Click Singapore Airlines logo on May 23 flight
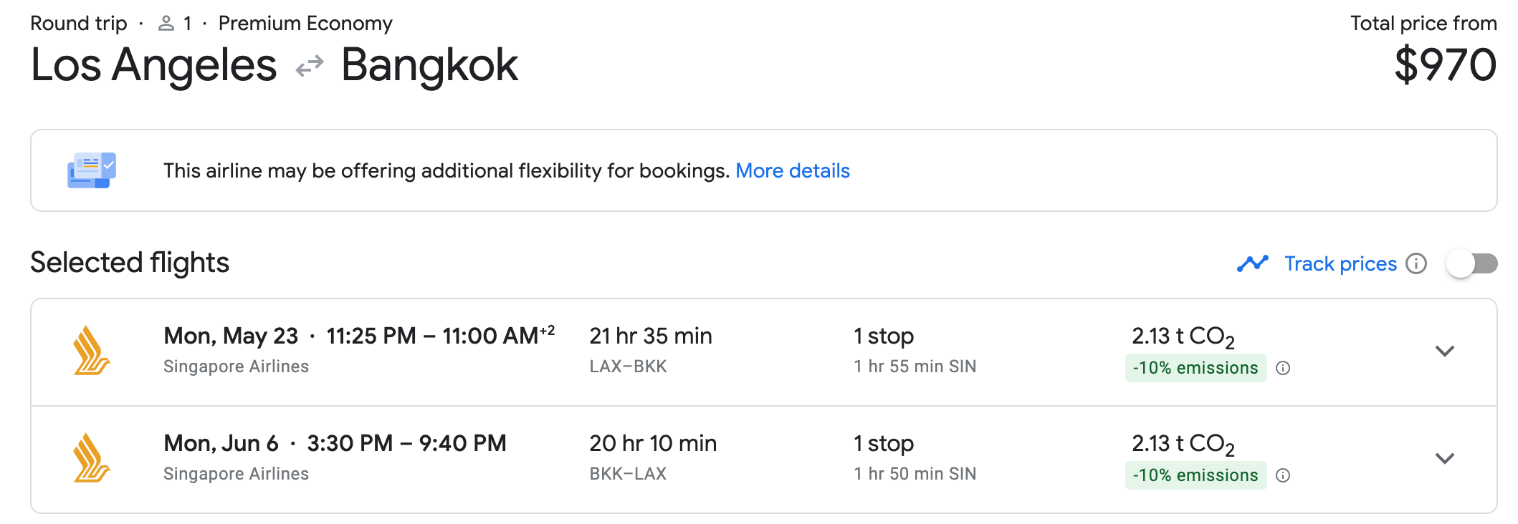The width and height of the screenshot is (1518, 524). click(92, 351)
